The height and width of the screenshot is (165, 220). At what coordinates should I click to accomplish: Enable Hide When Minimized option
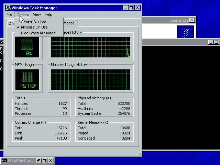[x=39, y=33]
